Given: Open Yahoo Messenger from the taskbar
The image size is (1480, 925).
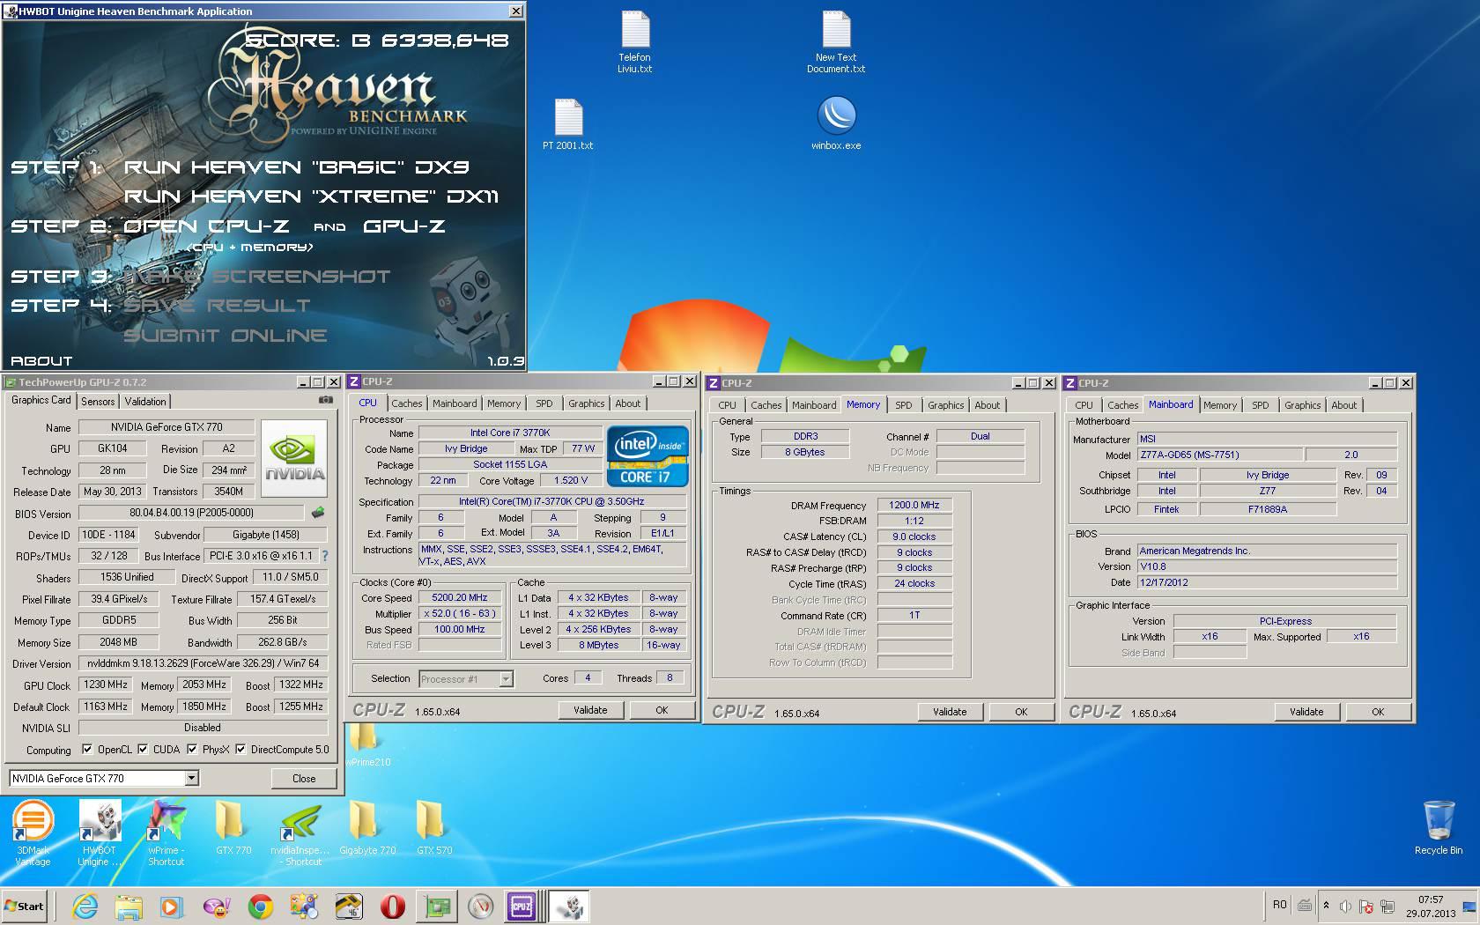Looking at the screenshot, I should coord(216,906).
